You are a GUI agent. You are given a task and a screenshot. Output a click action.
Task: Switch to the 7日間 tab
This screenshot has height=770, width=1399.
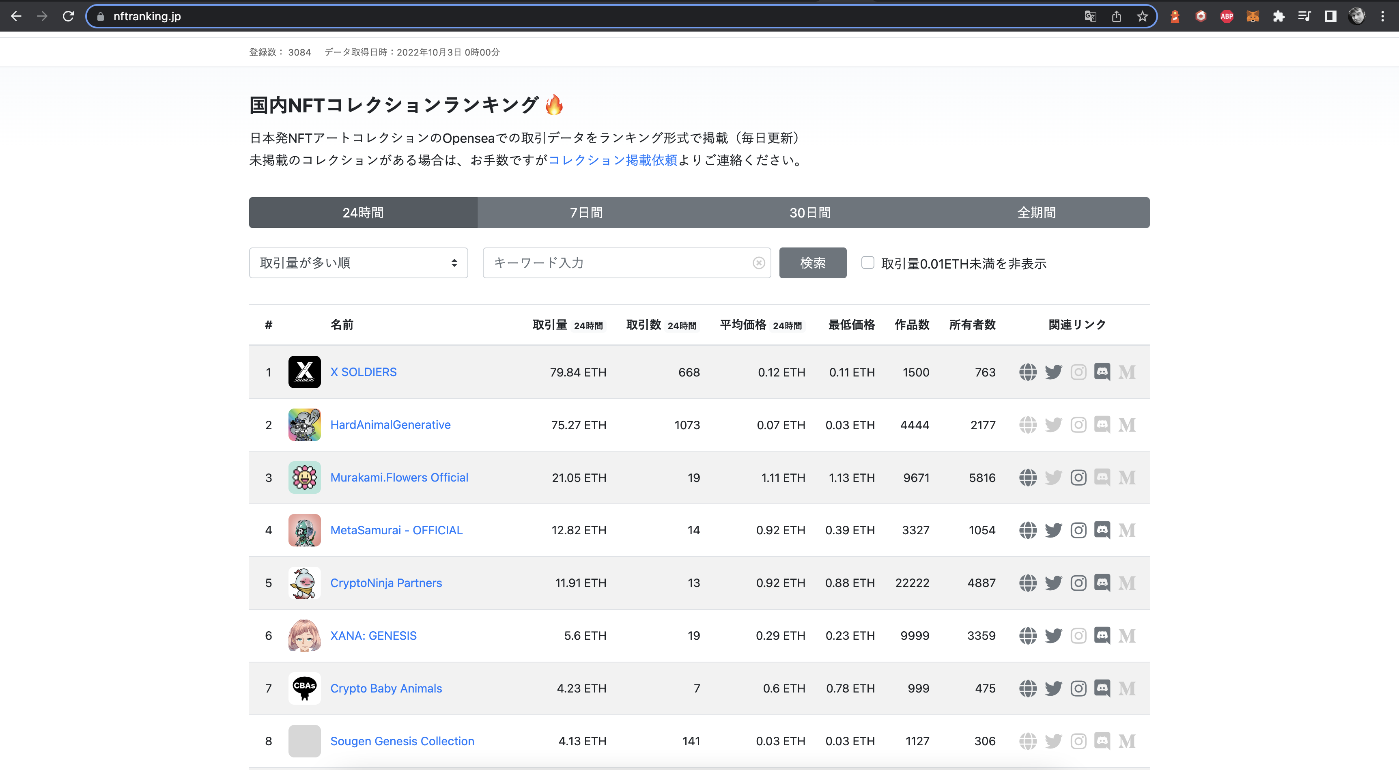point(585,212)
